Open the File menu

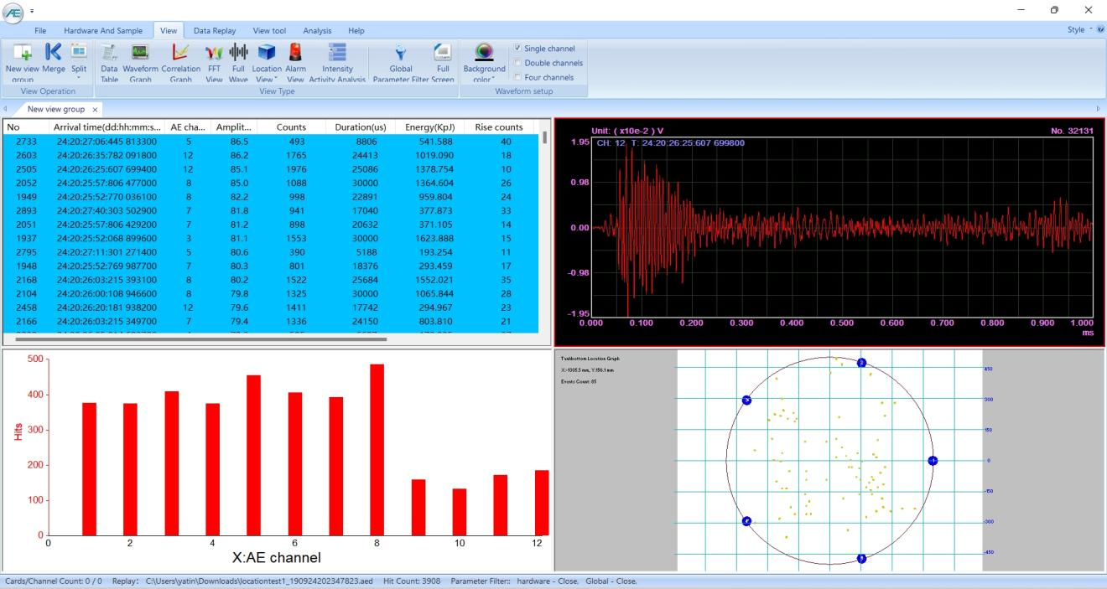click(x=39, y=30)
